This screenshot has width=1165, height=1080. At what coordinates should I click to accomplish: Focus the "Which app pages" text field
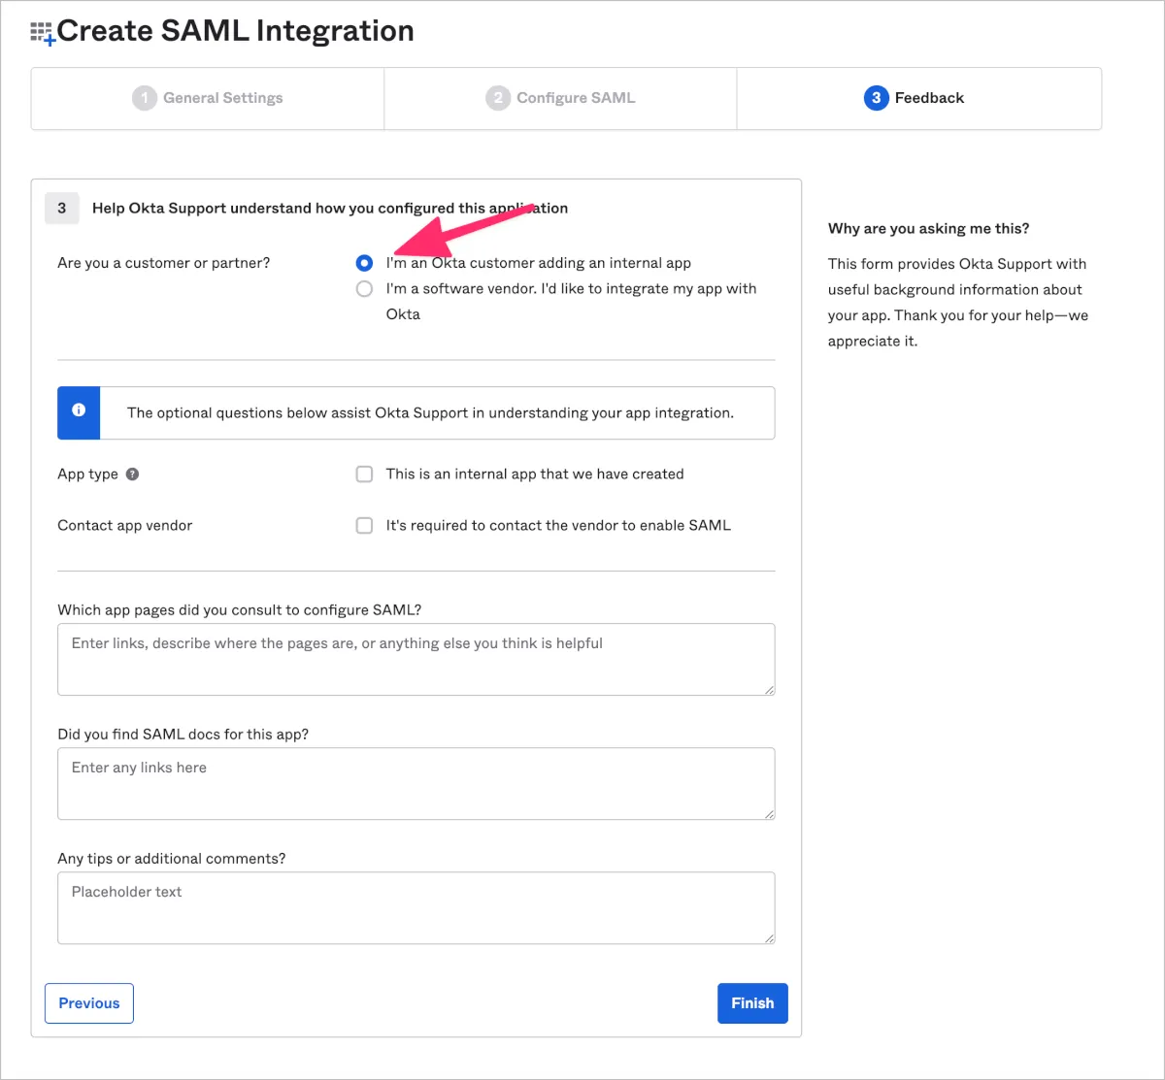point(416,660)
